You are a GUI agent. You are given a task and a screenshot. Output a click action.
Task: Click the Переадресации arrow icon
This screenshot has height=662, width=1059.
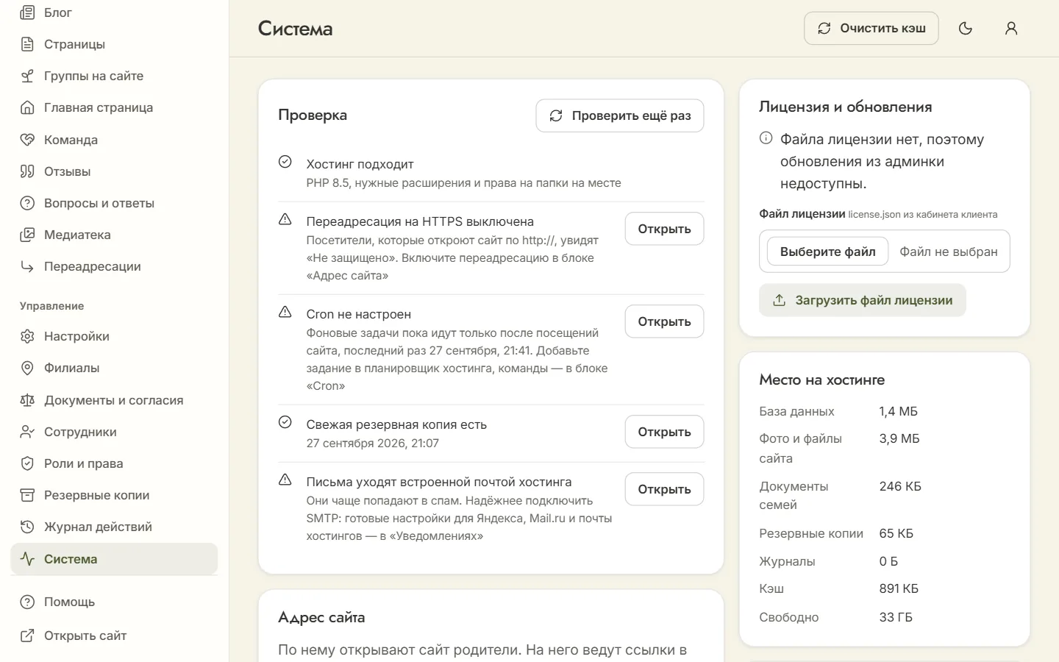(x=27, y=266)
